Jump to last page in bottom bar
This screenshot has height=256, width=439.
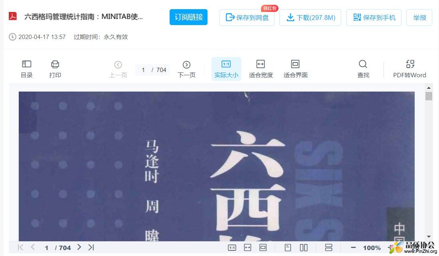pyautogui.click(x=91, y=247)
